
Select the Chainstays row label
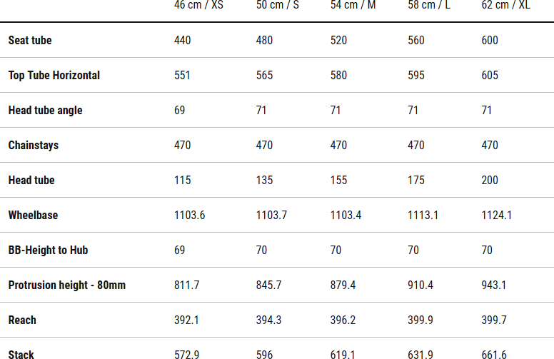coord(34,146)
